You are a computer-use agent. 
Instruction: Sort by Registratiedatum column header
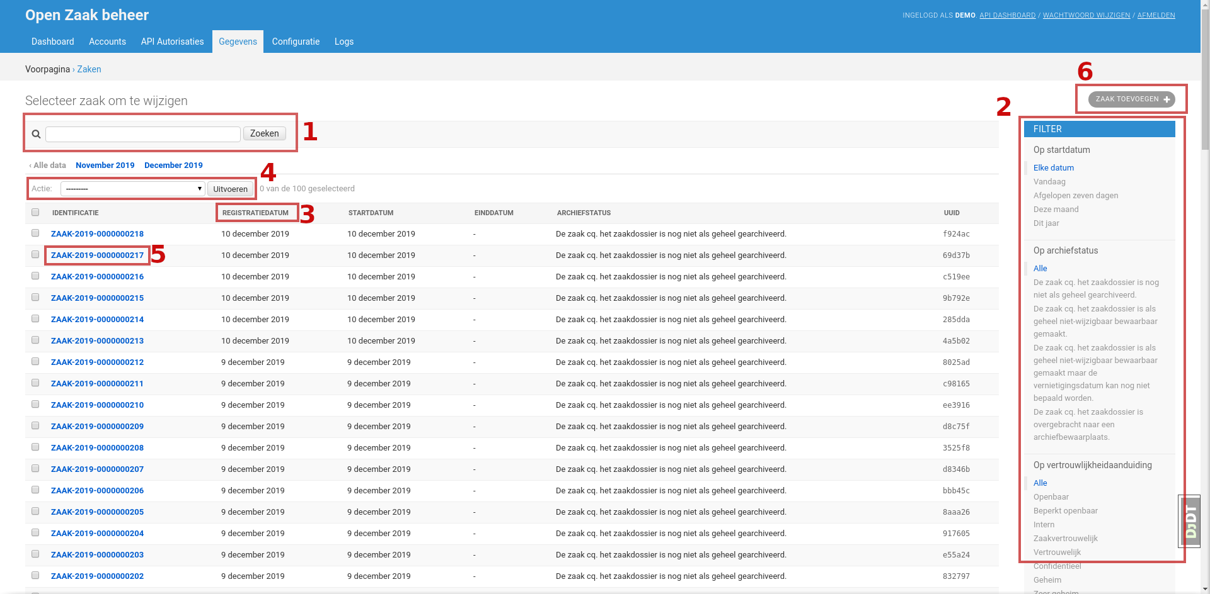click(x=255, y=213)
